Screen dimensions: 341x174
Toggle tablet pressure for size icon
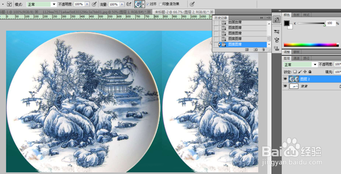click(x=192, y=4)
